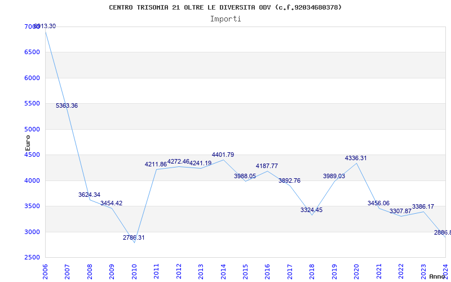The image size is (451, 282).
Task: Click the 3386.17 data label
Action: pyautogui.click(x=423, y=206)
